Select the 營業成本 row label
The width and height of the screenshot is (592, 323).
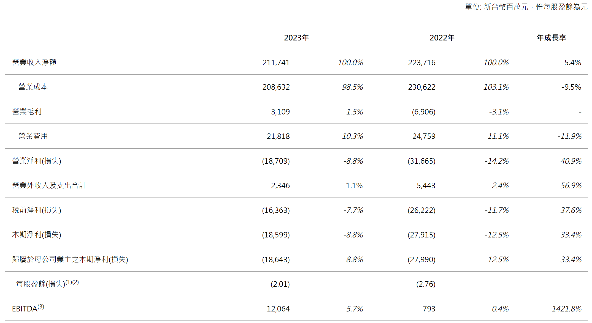click(x=33, y=87)
